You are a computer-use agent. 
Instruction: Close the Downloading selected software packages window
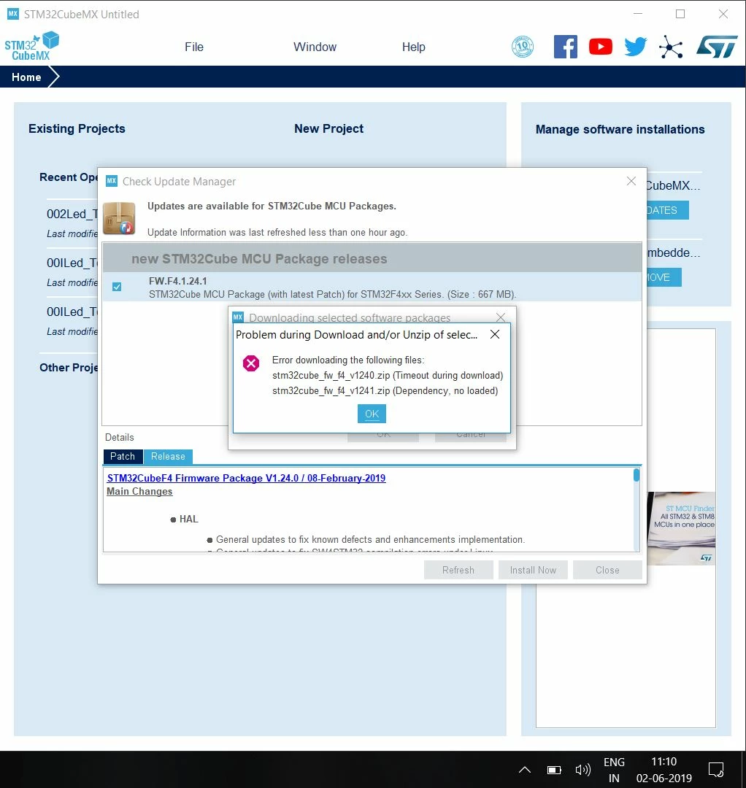pyautogui.click(x=500, y=317)
